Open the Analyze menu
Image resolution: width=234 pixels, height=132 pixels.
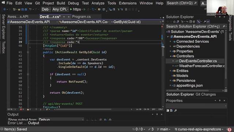point(98,3)
